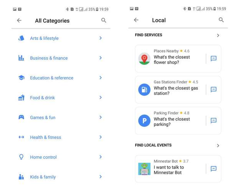238x187 pixels.
Task: Tap chat icon for Minnestar Bot
Action: coord(214,169)
